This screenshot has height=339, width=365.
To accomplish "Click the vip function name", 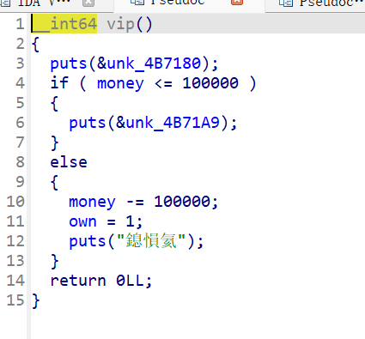I will [x=120, y=24].
